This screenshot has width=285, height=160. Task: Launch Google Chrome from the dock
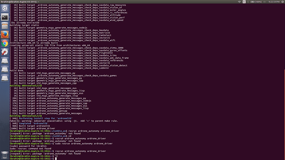pyautogui.click(x=5, y=43)
